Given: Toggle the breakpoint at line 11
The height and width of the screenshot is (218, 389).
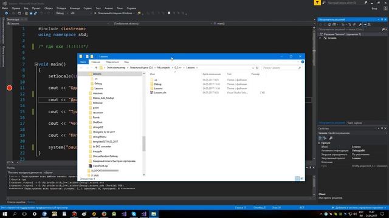Looking at the screenshot, I should point(10,88).
